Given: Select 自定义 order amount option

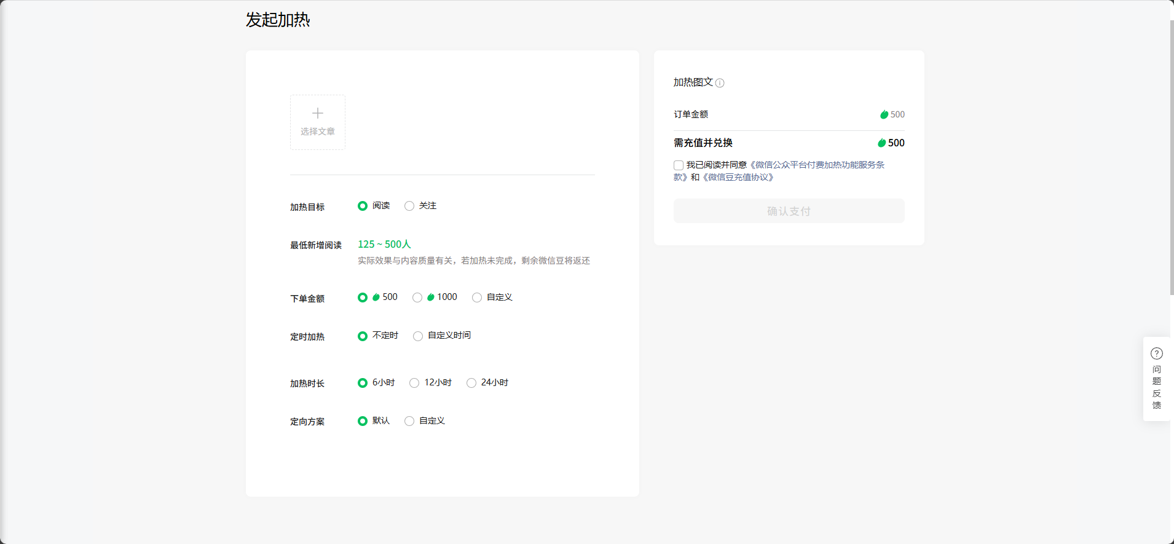Looking at the screenshot, I should [477, 298].
